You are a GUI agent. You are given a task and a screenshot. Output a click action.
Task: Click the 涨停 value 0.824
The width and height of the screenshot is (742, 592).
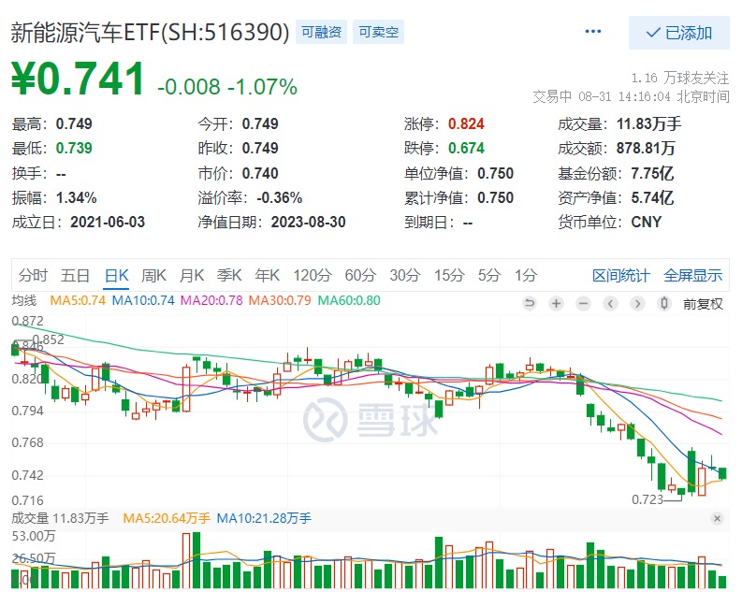click(466, 123)
